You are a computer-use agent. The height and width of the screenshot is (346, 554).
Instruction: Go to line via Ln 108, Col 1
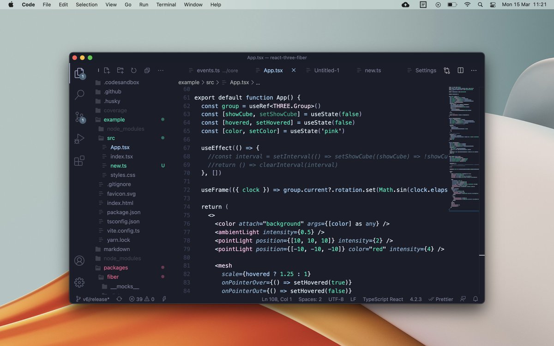pos(277,299)
